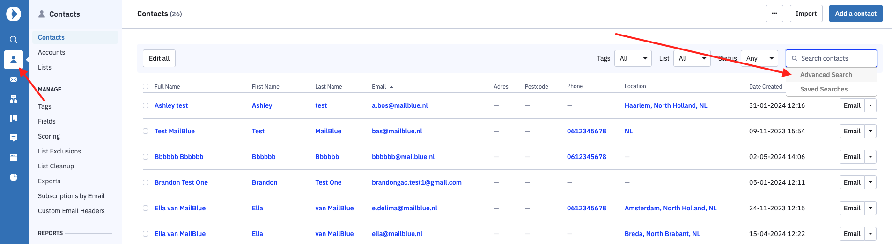Viewport: 892px width, 244px height.
Task: Open Fields under Manage
Action: click(47, 121)
